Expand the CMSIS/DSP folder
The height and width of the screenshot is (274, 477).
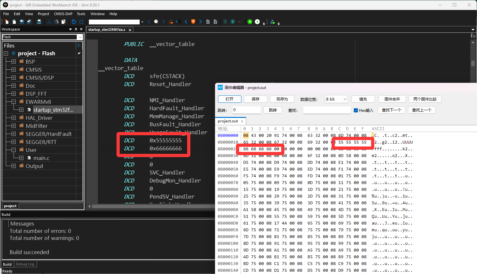click(13, 77)
